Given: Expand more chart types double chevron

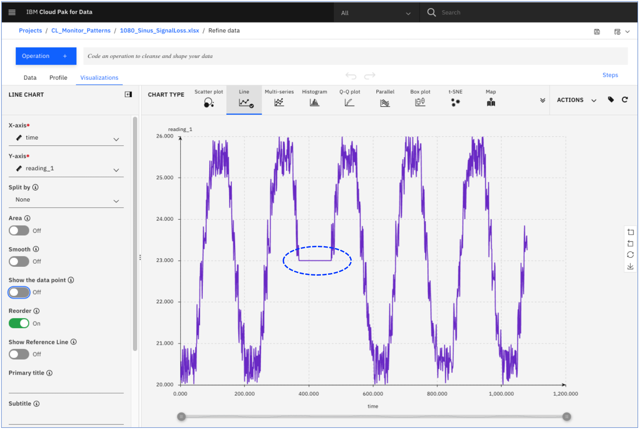Looking at the screenshot, I should pos(543,100).
